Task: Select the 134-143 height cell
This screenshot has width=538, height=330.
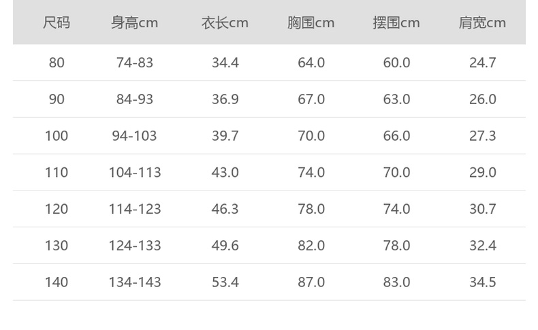Action: coord(134,282)
